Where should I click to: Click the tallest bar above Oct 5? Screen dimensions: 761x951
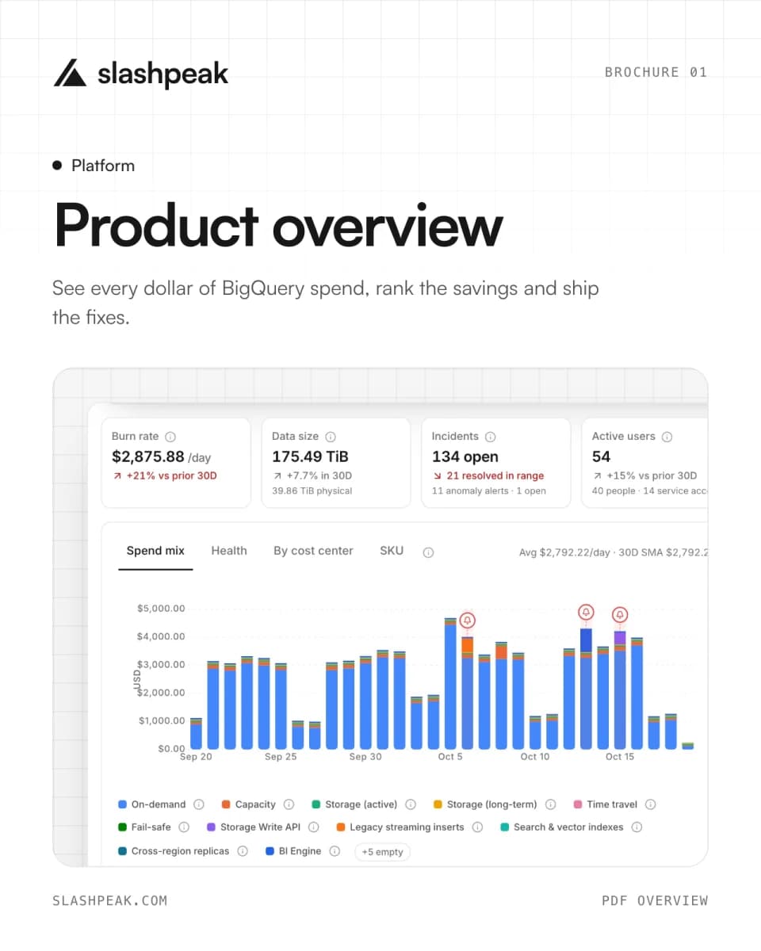(450, 683)
